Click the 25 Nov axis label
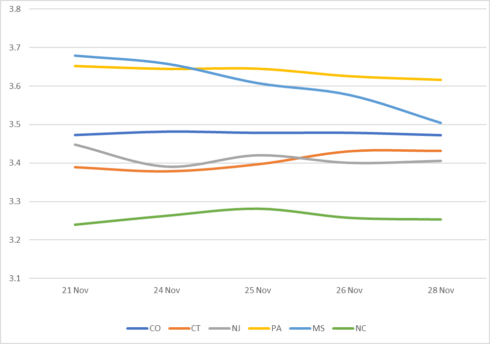Image resolution: width=490 pixels, height=344 pixels. coord(257,290)
